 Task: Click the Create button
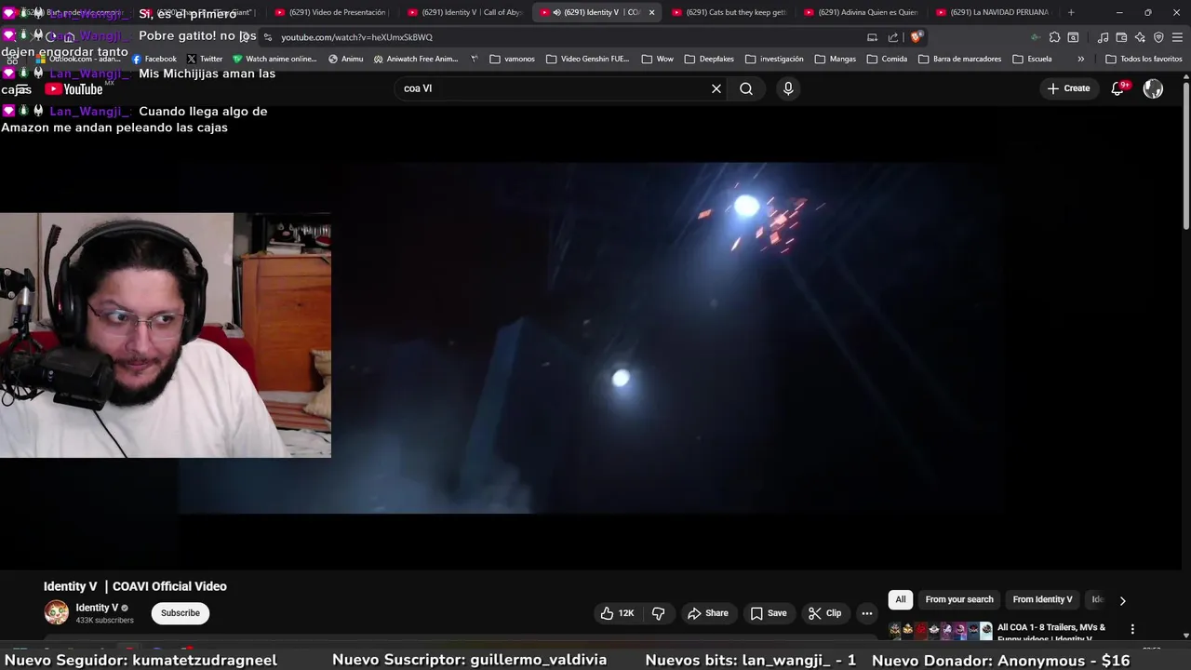(x=1068, y=88)
